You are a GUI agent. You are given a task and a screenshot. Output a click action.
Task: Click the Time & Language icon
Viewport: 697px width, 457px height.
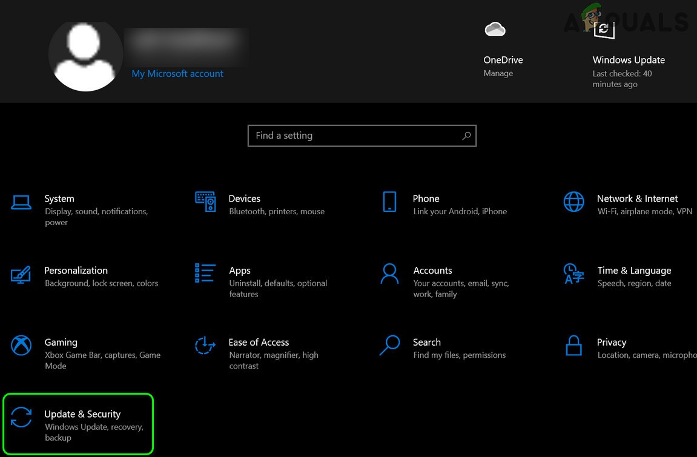(573, 275)
